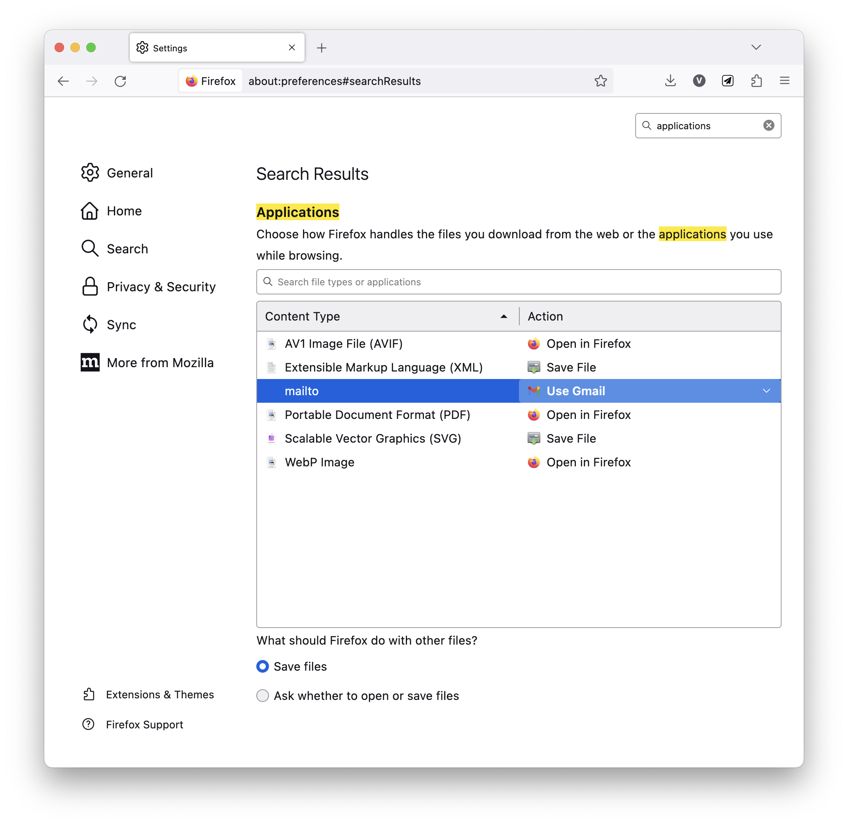
Task: Click the More from Mozilla logo
Action: coord(90,363)
